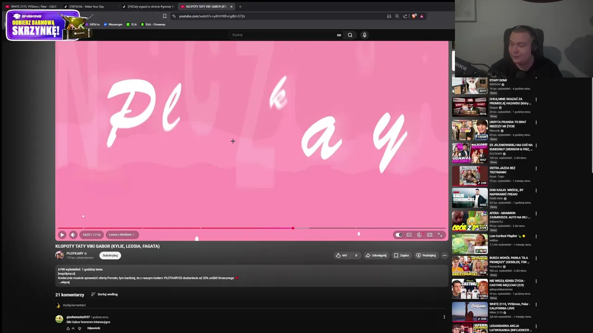The height and width of the screenshot is (333, 593).
Task: Dislike the video with thumbs-down
Action: [356, 255]
